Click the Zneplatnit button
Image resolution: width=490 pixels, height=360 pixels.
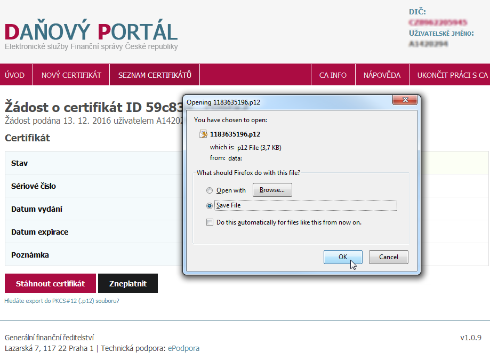point(127,283)
